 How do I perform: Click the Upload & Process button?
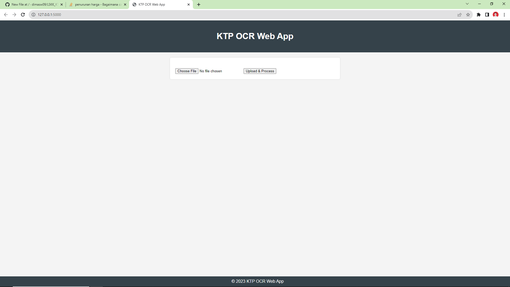click(x=260, y=71)
